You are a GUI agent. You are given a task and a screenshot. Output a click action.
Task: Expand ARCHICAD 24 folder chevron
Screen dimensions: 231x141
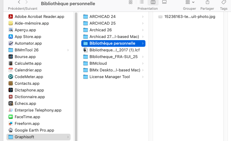143,17
